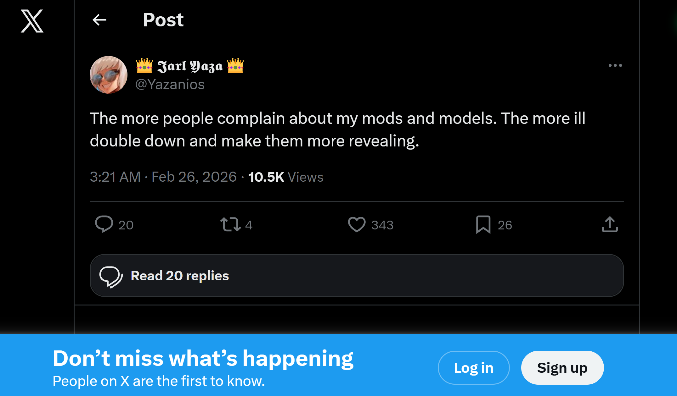The height and width of the screenshot is (396, 677).
Task: Click the reply speech bubble icon
Action: tap(104, 224)
